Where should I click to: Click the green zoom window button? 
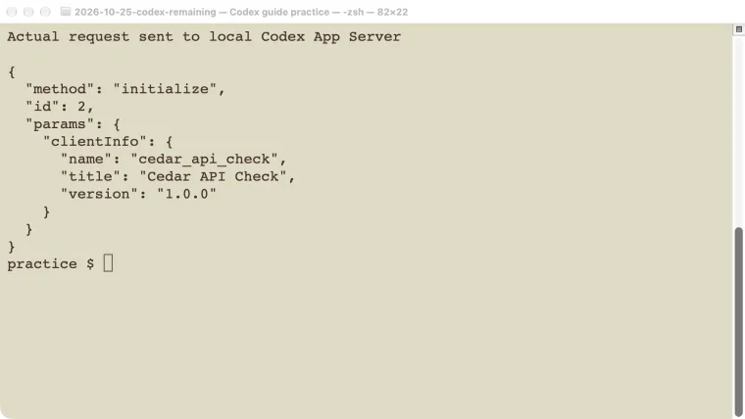45,12
